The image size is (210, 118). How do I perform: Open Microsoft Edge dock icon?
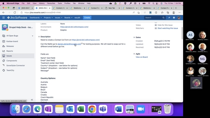tap(37, 109)
